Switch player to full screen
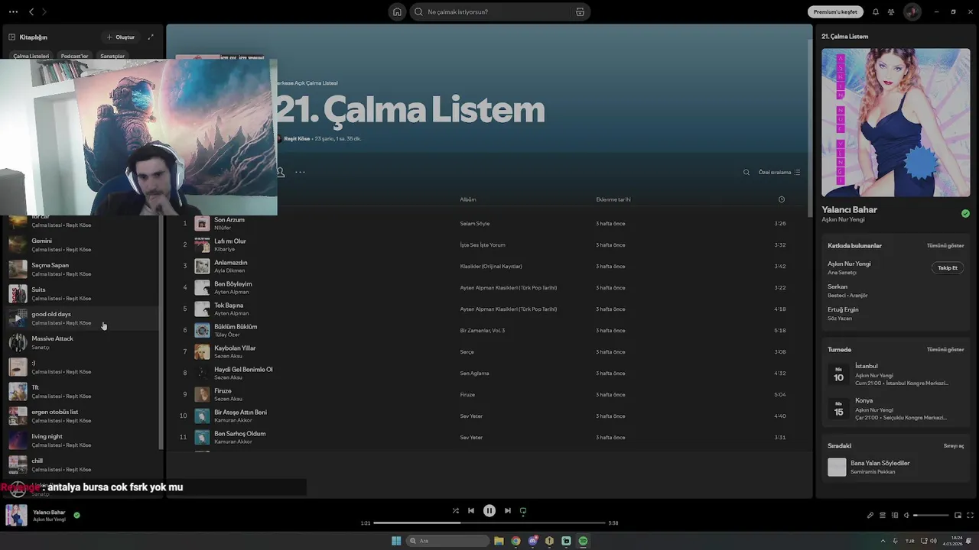The image size is (979, 550). pyautogui.click(x=970, y=515)
